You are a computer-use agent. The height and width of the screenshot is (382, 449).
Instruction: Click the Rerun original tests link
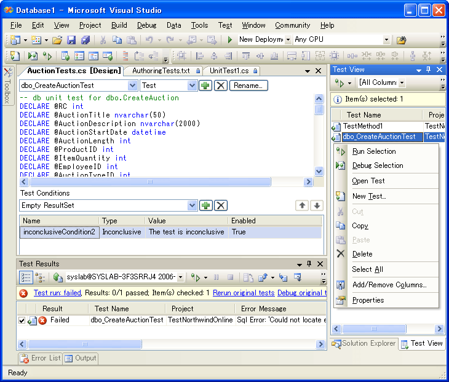(x=244, y=293)
